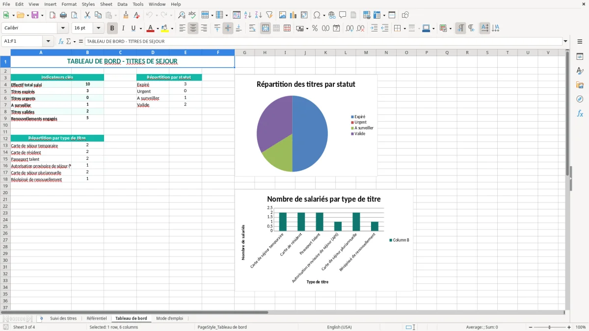Click Sheet 3 of 4 in the status bar

24,327
